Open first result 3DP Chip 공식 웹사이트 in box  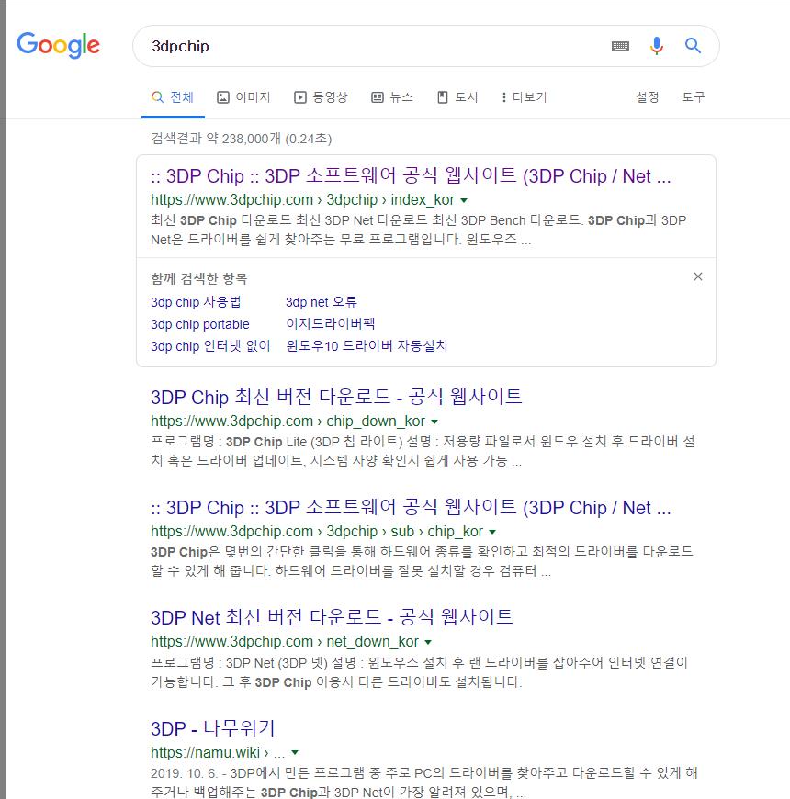(x=411, y=176)
